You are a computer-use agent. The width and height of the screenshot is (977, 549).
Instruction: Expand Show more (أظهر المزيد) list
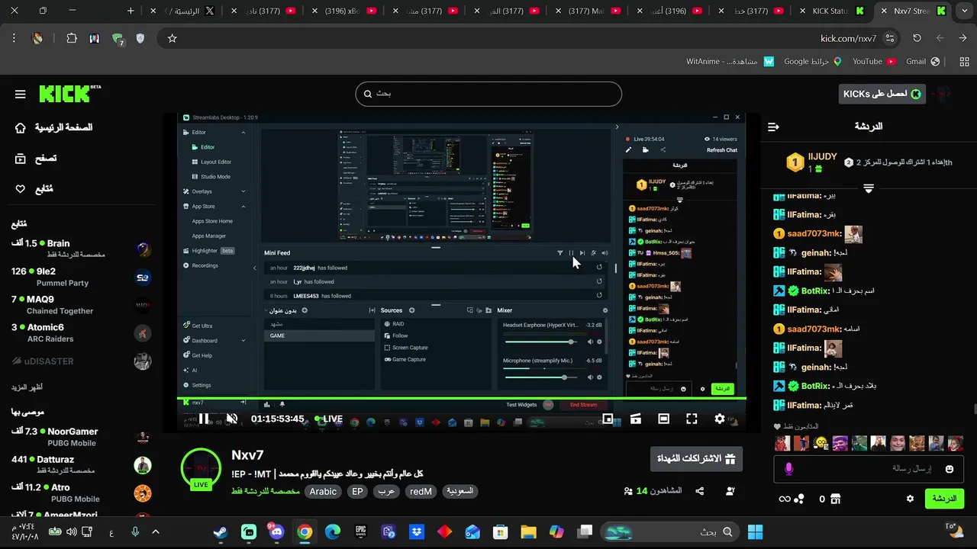27,387
